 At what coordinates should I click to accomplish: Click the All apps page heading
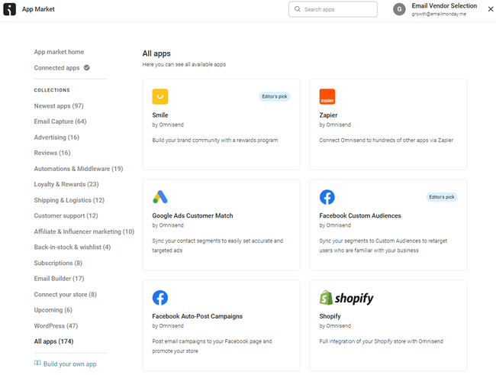click(156, 53)
